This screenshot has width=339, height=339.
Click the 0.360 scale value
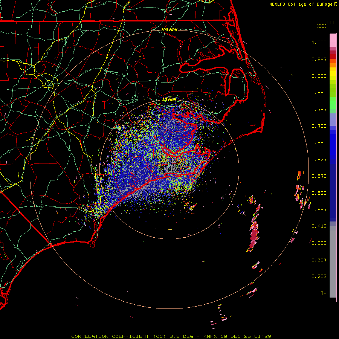coord(319,243)
